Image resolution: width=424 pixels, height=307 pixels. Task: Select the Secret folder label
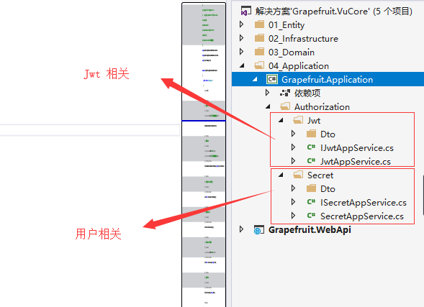click(320, 175)
